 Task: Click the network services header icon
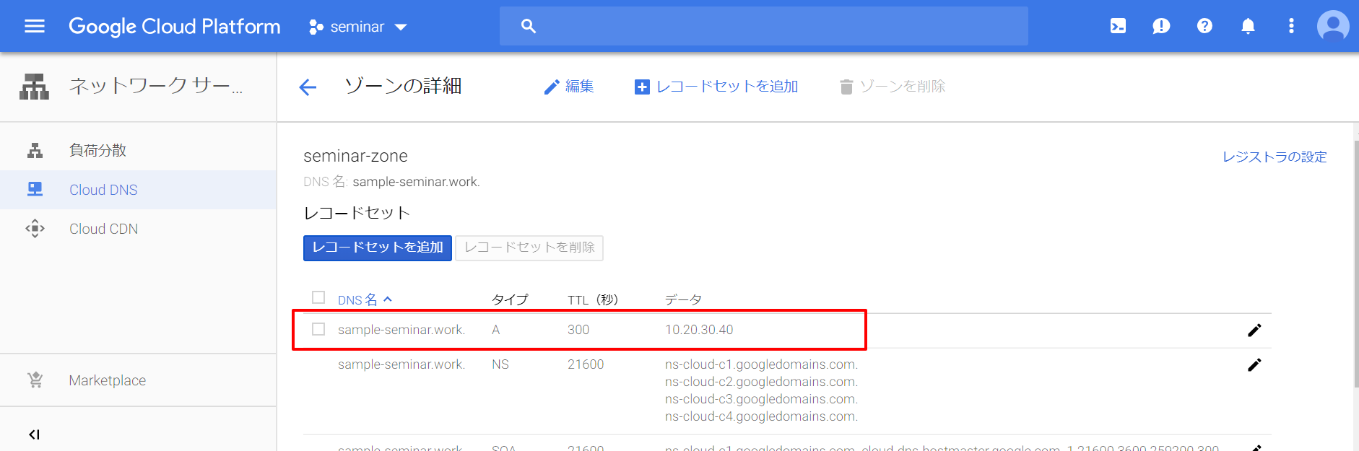pos(34,87)
